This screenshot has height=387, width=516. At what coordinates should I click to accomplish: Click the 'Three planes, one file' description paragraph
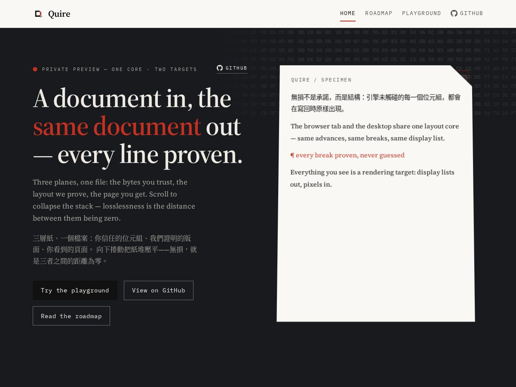click(x=114, y=200)
